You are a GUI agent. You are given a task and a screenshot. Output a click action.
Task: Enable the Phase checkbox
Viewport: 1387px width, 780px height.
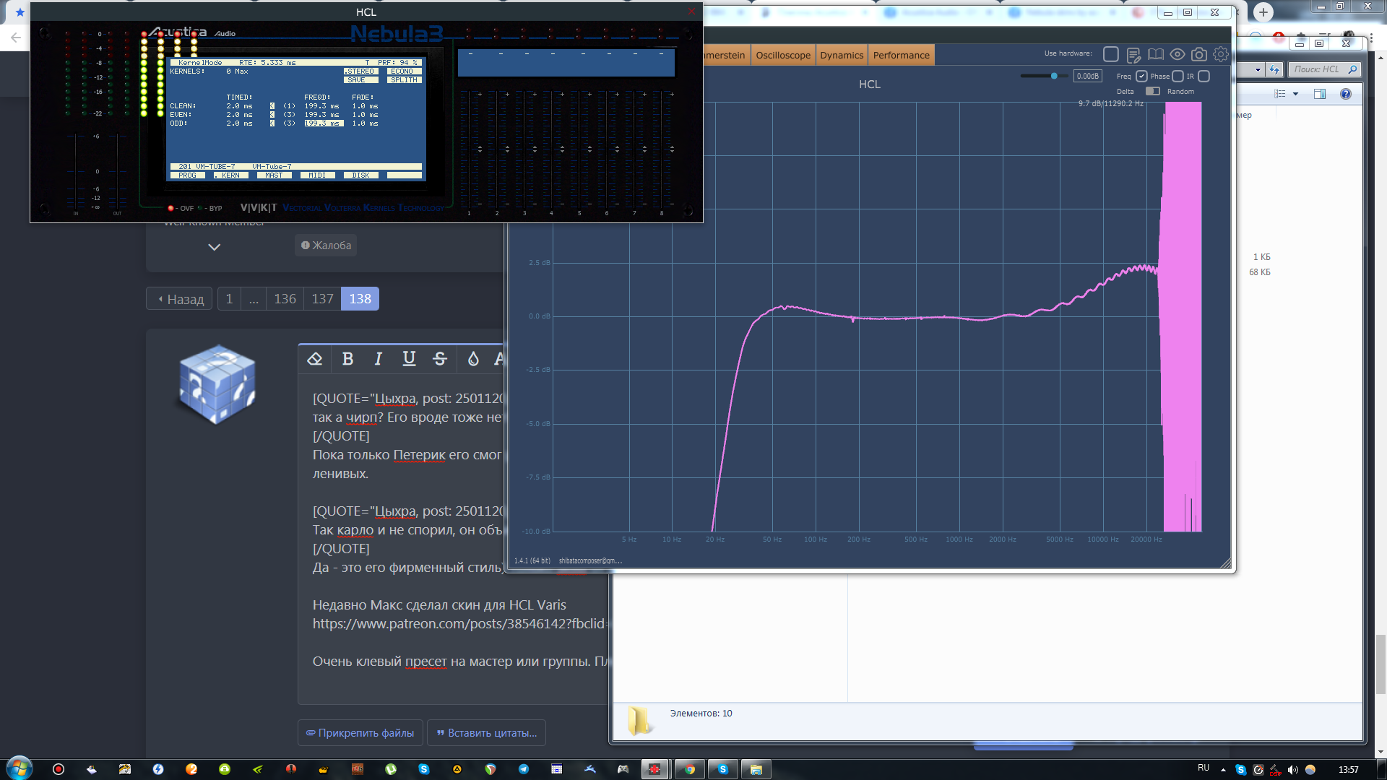click(x=1178, y=76)
